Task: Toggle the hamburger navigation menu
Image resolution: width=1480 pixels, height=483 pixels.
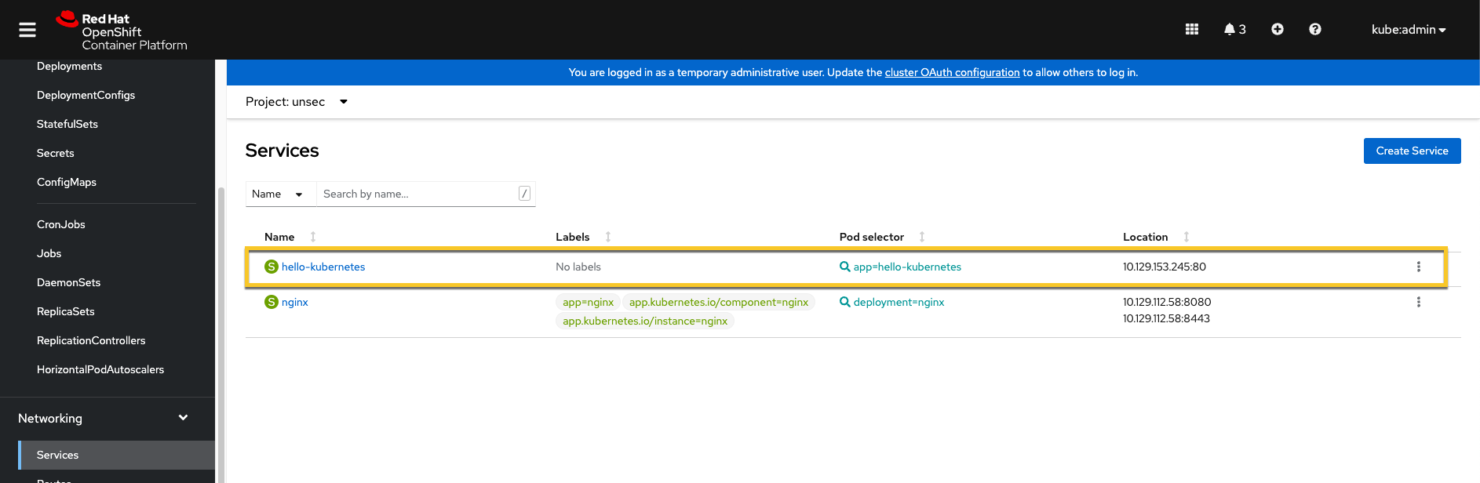Action: 27,30
